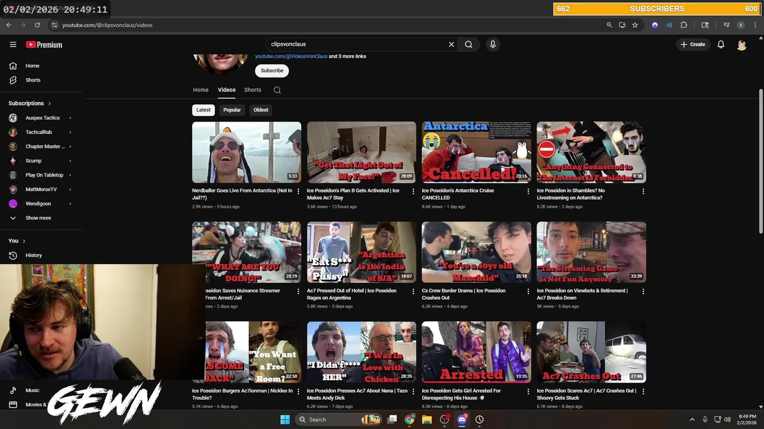764x429 pixels.
Task: Click the Windows taskbar Search box
Action: [339, 419]
